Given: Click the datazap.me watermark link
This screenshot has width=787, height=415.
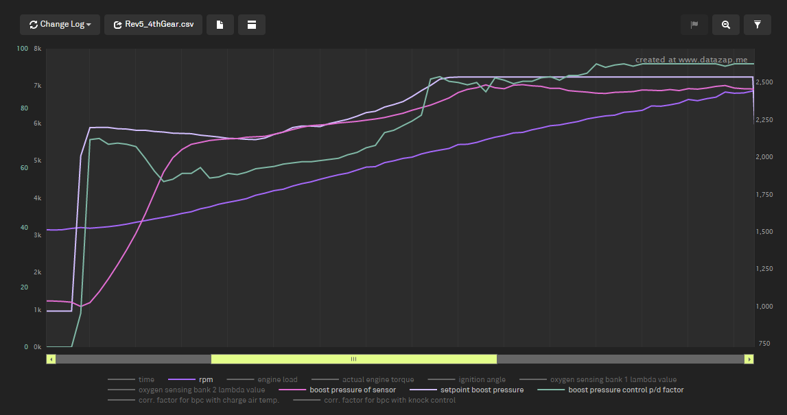Looking at the screenshot, I should pos(691,60).
